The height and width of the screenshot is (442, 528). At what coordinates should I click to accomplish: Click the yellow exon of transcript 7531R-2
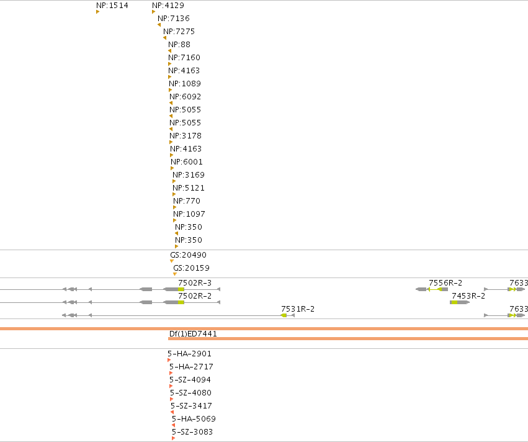point(284,315)
